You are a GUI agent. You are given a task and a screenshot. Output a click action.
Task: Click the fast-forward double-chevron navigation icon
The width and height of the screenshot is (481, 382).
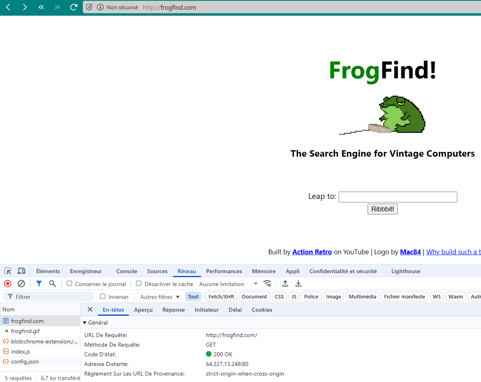pyautogui.click(x=57, y=7)
